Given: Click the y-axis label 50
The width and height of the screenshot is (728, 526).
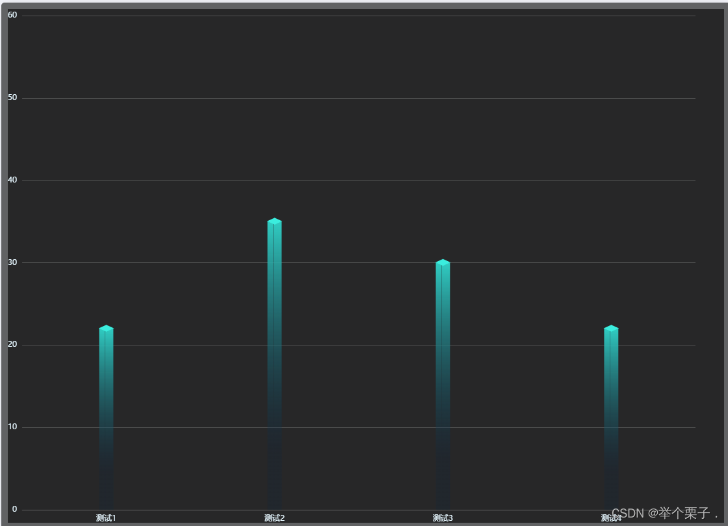Looking at the screenshot, I should point(12,97).
